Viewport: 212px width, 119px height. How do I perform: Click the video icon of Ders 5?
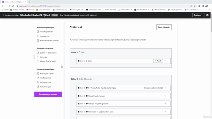pyautogui.click(x=87, y=112)
